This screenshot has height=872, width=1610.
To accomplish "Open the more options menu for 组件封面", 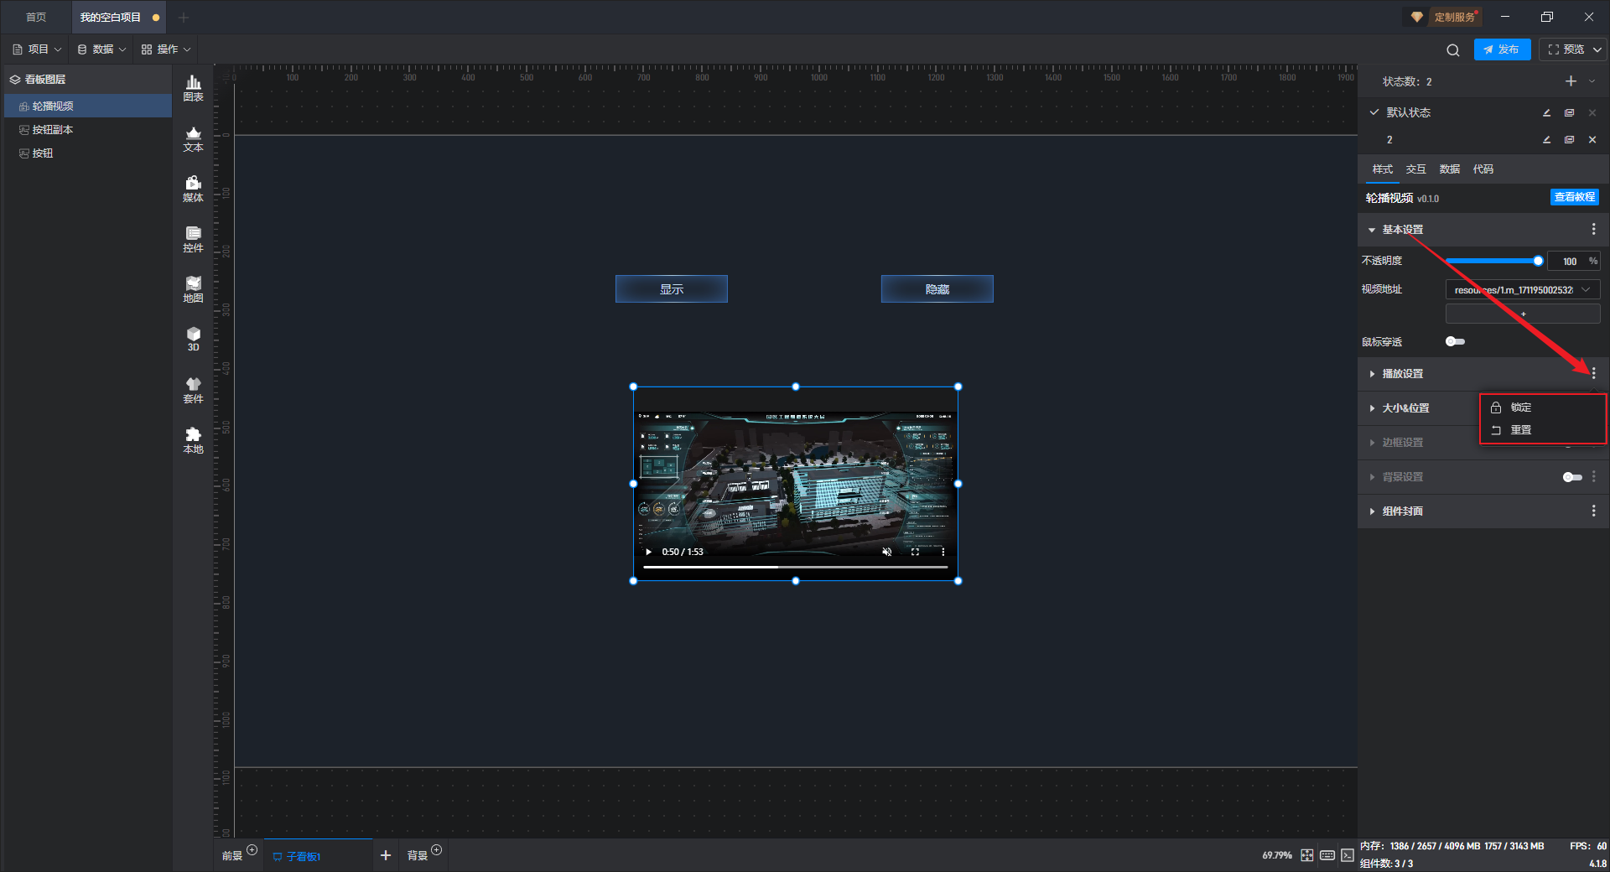I will pyautogui.click(x=1594, y=511).
